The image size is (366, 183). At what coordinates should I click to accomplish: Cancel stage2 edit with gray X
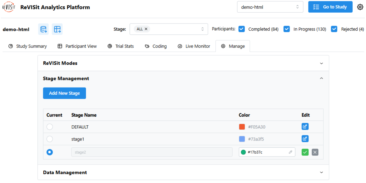click(315, 152)
